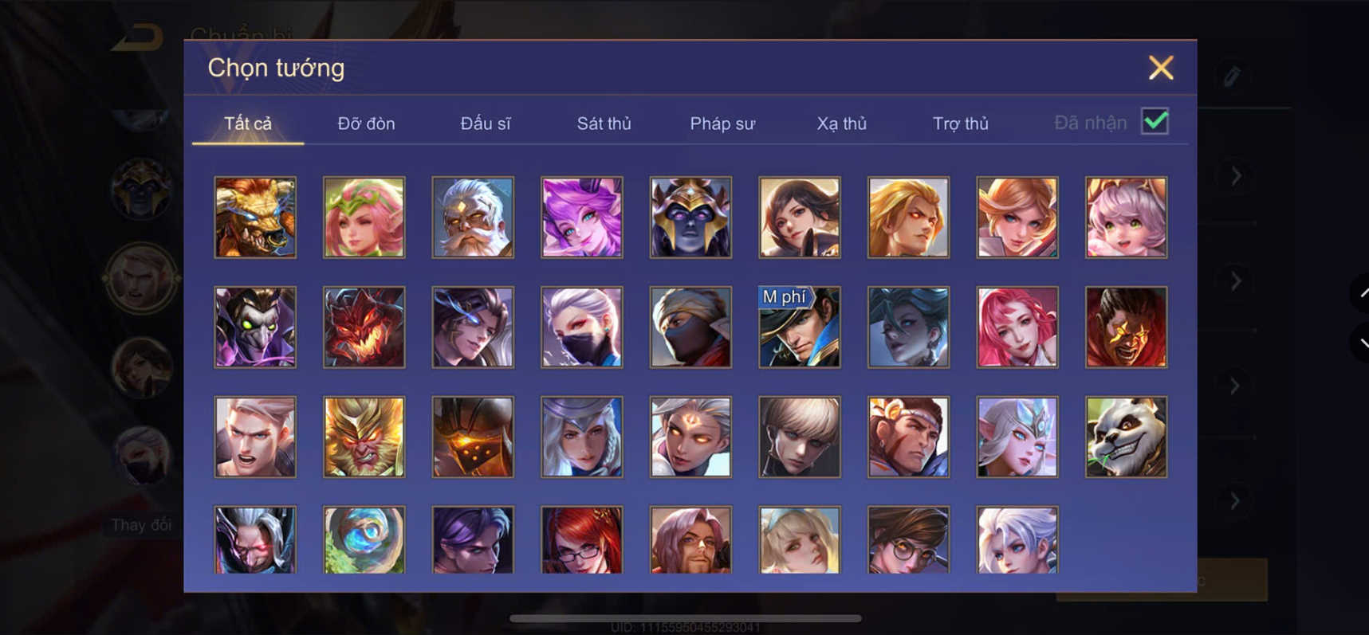The image size is (1369, 635).
Task: Select the red-haired hero with glasses
Action: click(x=582, y=539)
